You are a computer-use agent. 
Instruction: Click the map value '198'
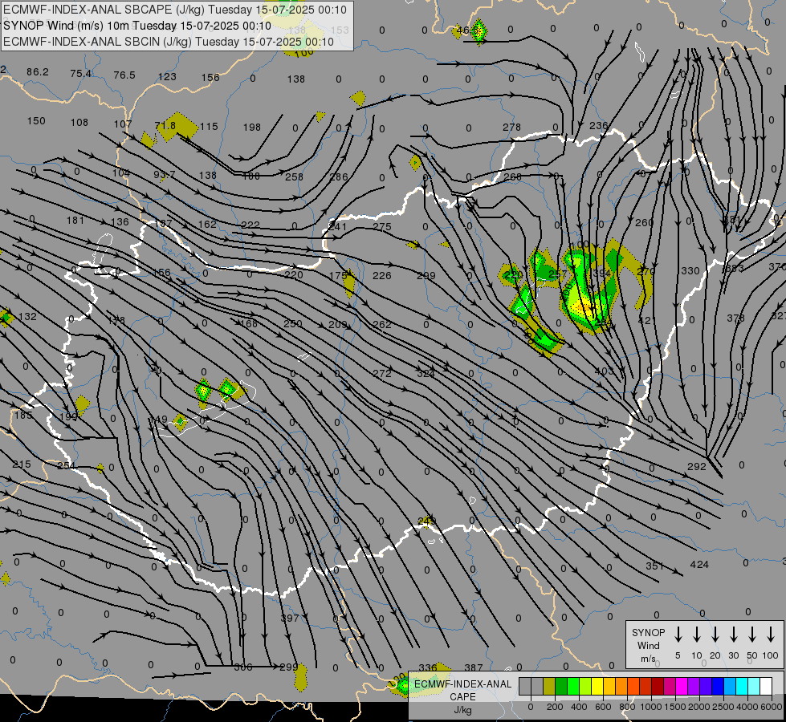coord(251,128)
